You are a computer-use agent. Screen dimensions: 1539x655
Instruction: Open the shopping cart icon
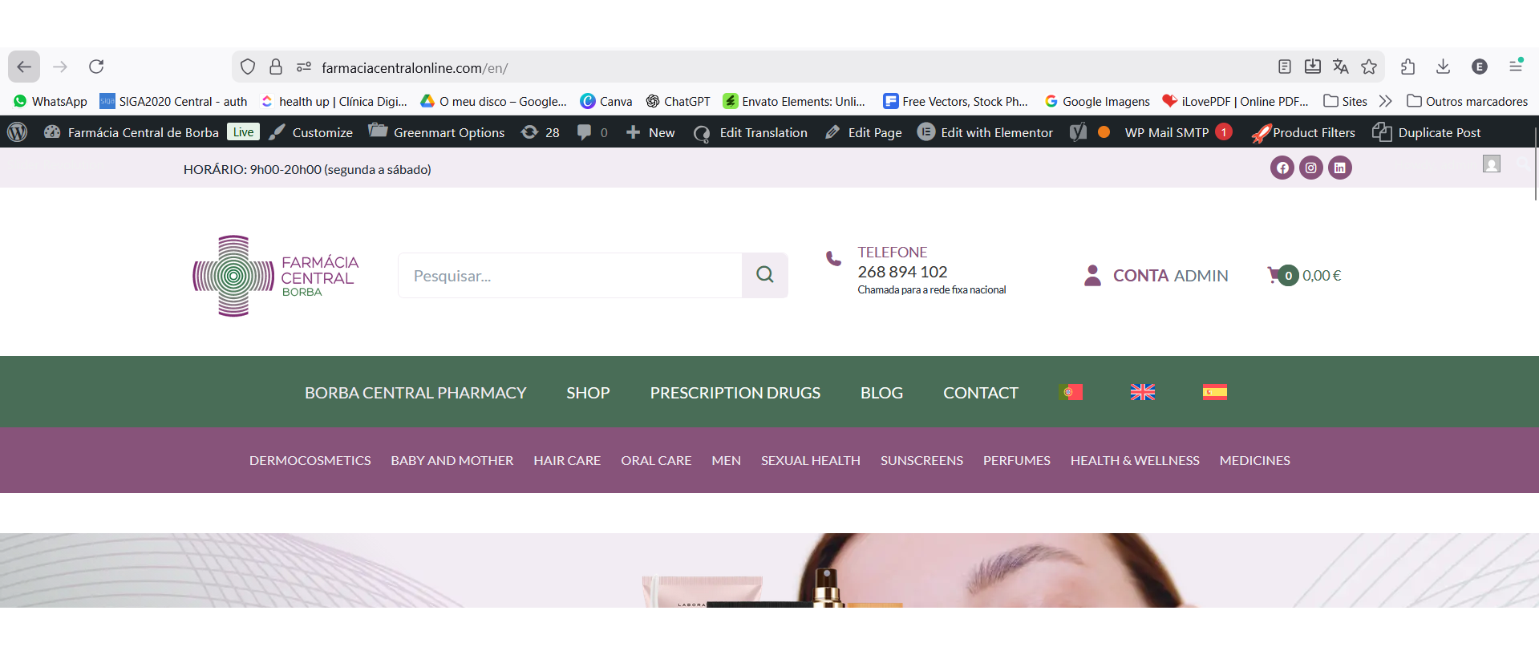coord(1275,275)
